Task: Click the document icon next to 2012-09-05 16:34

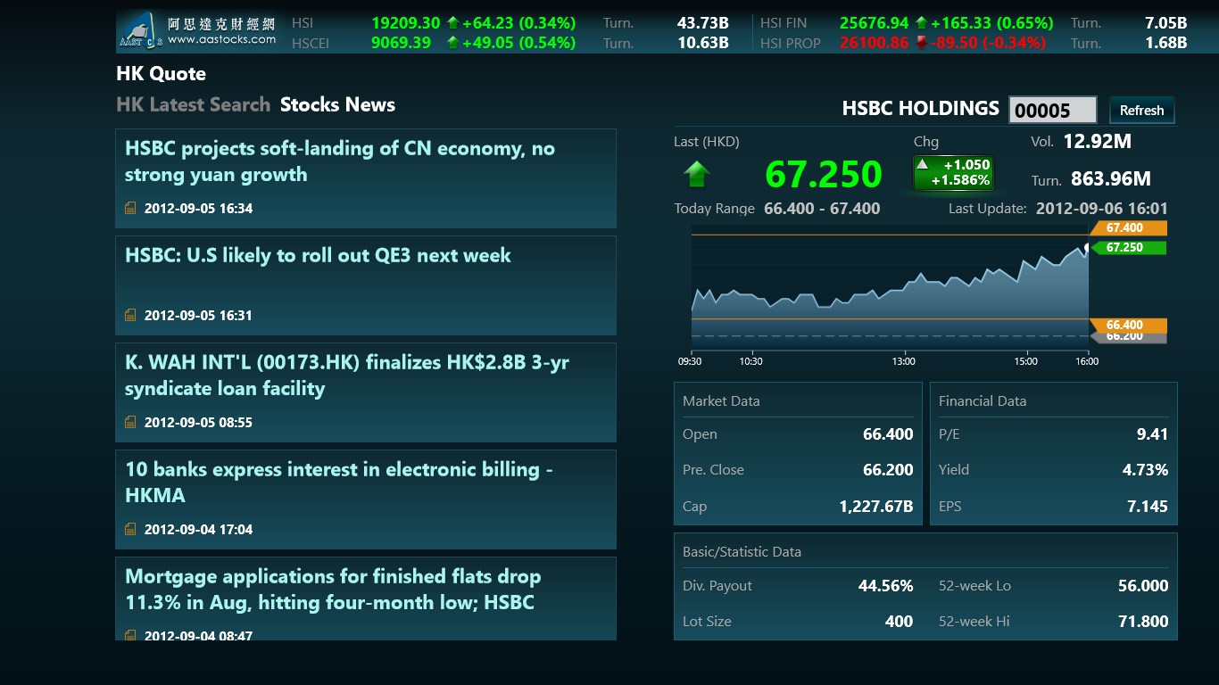Action: click(131, 209)
